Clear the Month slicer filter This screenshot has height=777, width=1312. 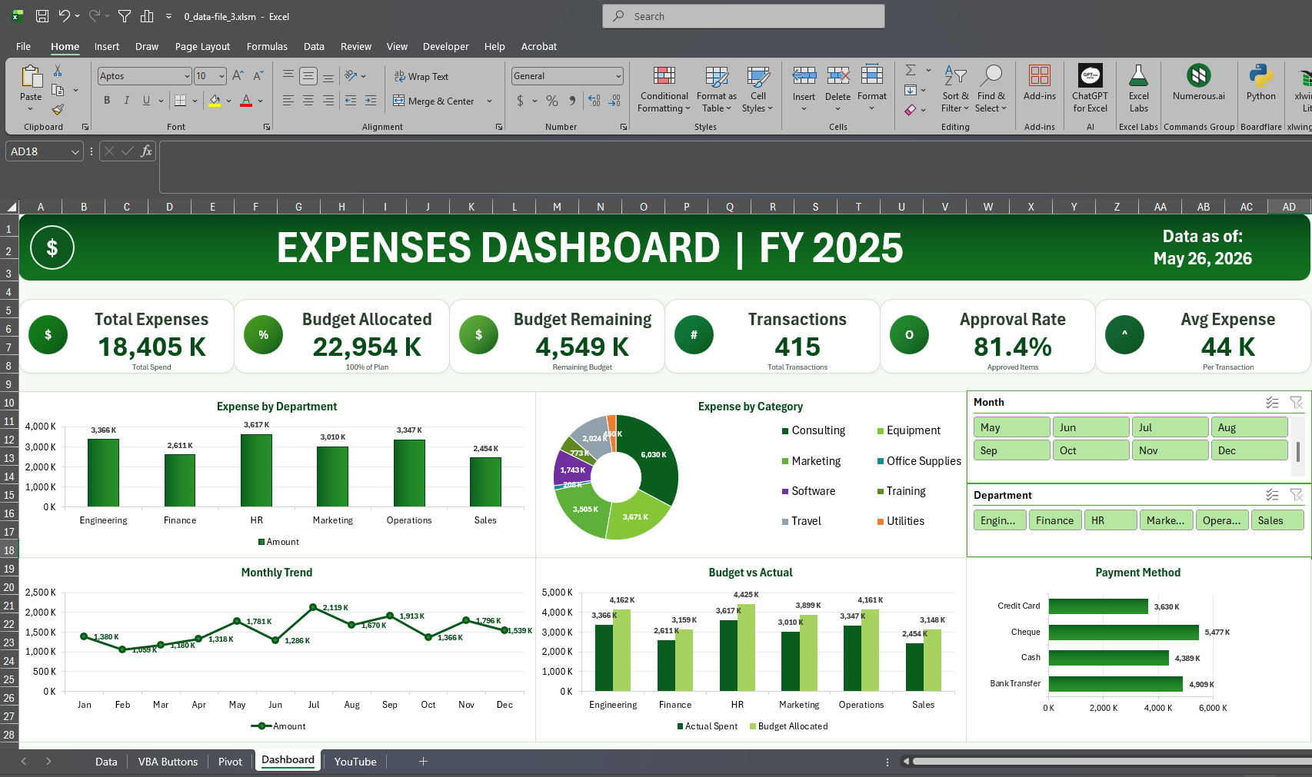1296,402
